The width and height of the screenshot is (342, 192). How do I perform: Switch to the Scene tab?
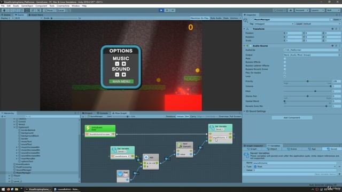tap(6, 15)
